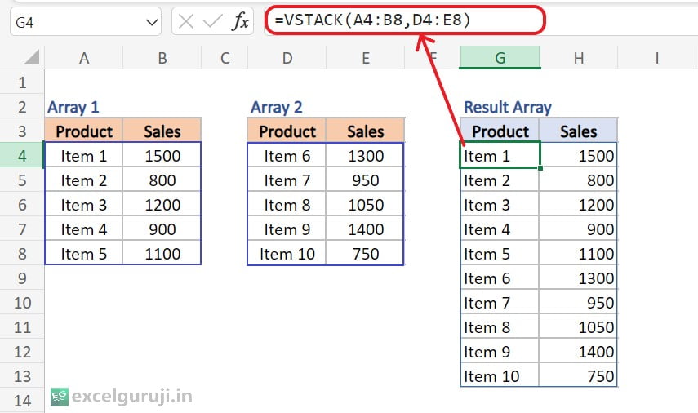Select result cell H9 showing 1300
Screen dimensions: 698x413
pyautogui.click(x=578, y=278)
